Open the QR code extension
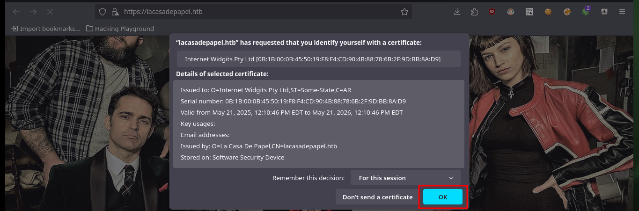Viewport: 639px width, 211px height. tap(529, 12)
